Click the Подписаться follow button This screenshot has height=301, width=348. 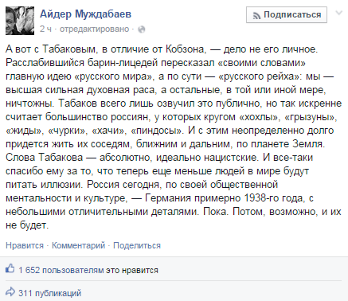(x=287, y=15)
